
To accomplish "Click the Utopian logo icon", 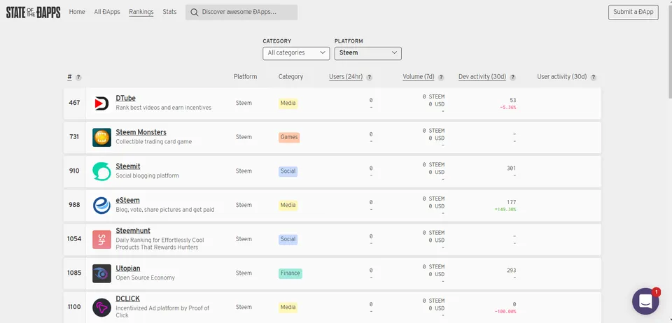I will pos(101,273).
